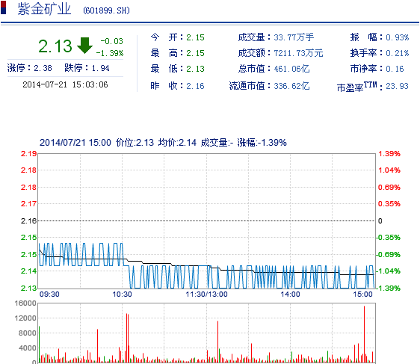Click the percent change -1.39% near price

(x=110, y=53)
